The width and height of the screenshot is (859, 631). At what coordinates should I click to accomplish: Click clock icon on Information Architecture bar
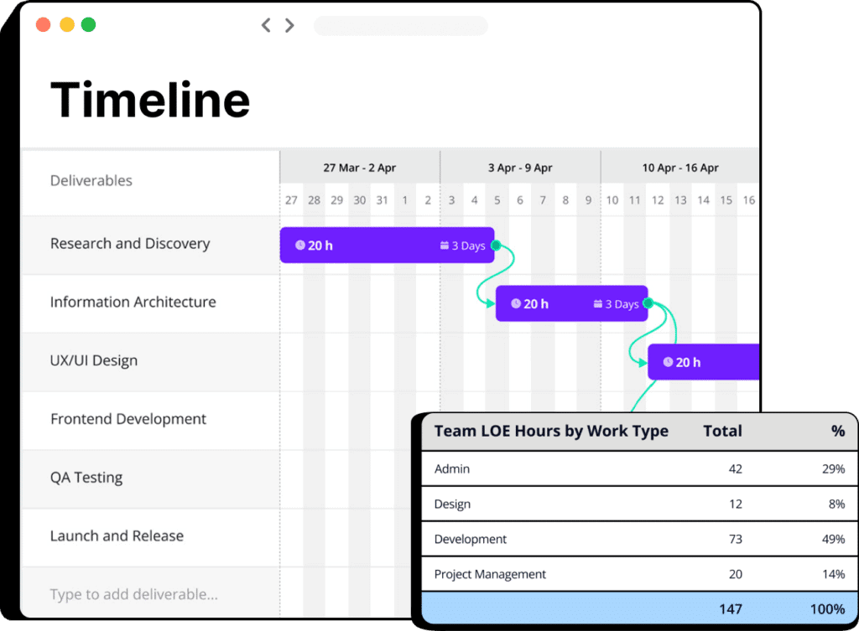click(516, 303)
